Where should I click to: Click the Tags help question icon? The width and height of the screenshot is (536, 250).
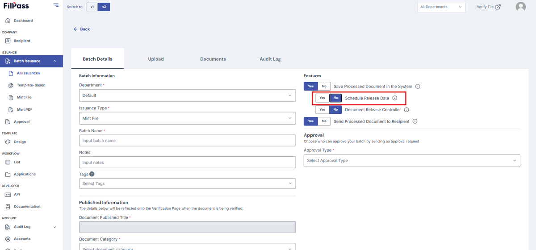92,174
